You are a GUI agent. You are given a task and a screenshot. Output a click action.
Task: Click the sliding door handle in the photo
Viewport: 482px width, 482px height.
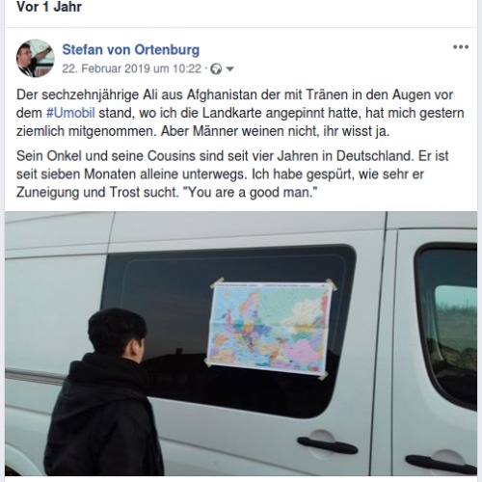[x=328, y=444]
